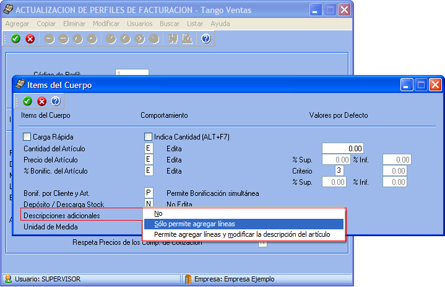Click the Items del Cuerpo title bar icon
The width and height of the screenshot is (445, 287).
(20, 84)
